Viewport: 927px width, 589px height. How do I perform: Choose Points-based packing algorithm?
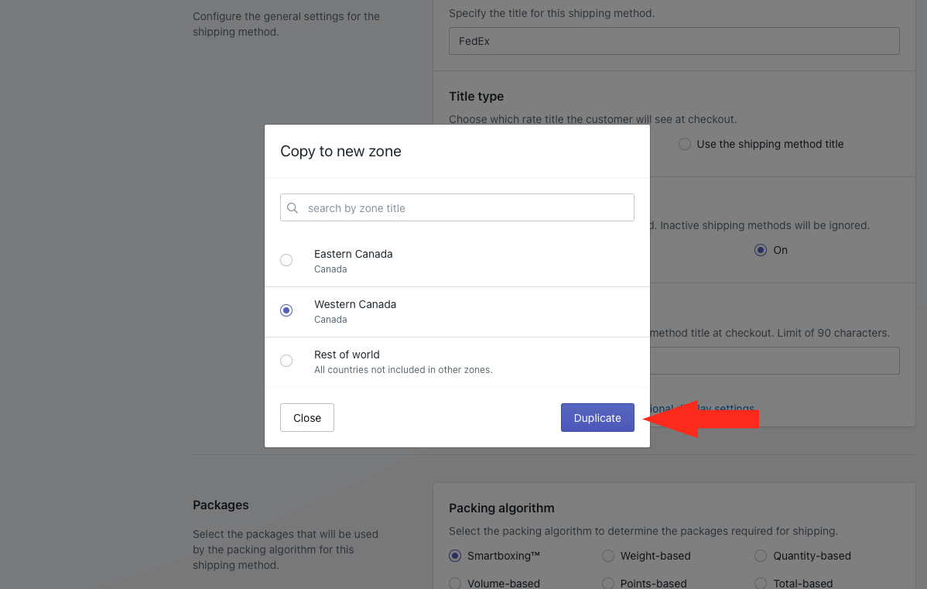[x=608, y=583]
